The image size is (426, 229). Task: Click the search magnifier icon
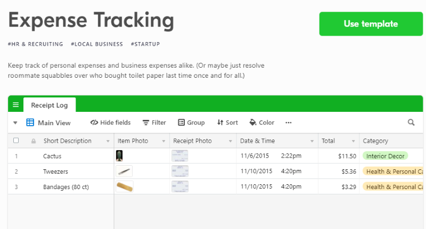click(411, 122)
